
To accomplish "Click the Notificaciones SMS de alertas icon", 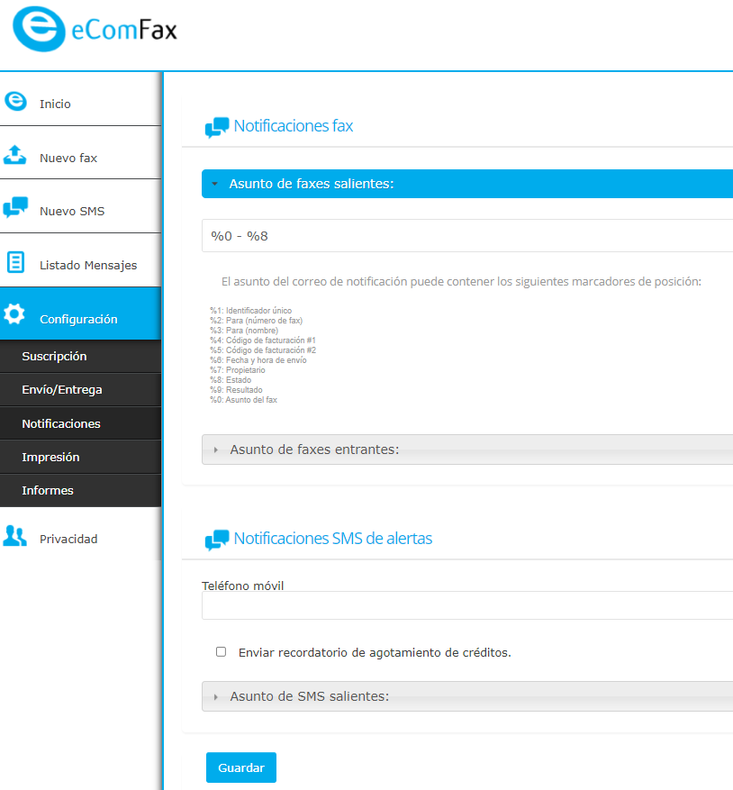I will [217, 540].
